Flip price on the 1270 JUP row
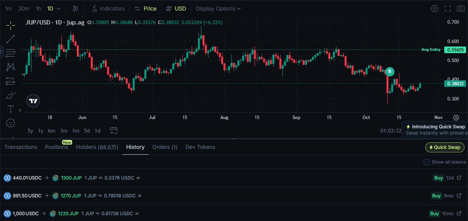 click(x=140, y=196)
